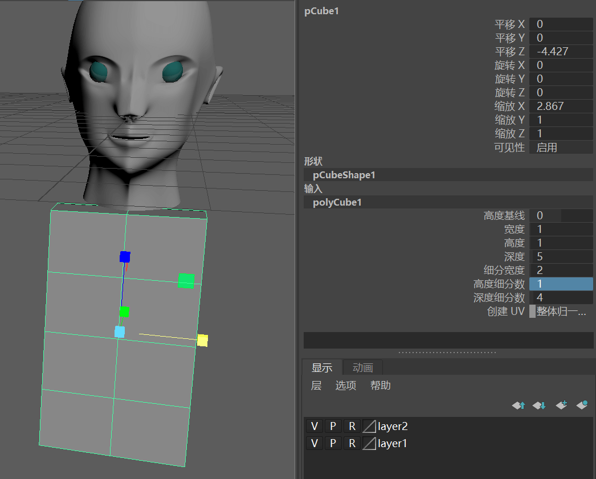Open the 选项 menu
The image size is (596, 479).
coord(346,386)
